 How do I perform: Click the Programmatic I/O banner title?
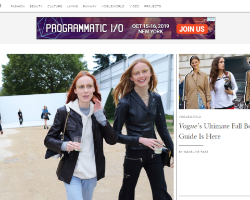(84, 28)
